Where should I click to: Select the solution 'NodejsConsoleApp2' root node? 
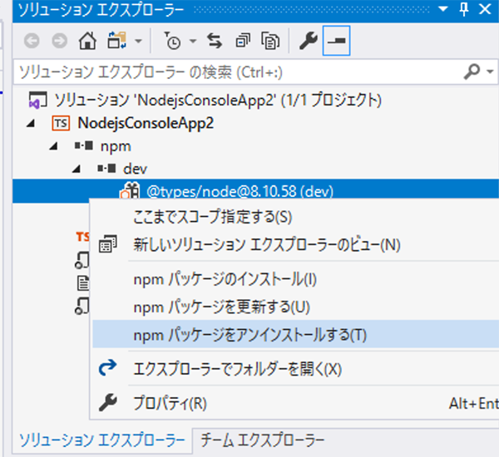coord(218,101)
